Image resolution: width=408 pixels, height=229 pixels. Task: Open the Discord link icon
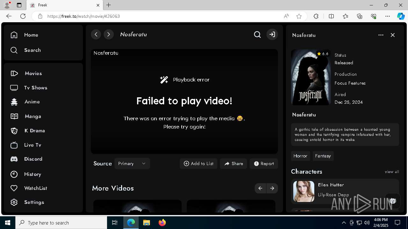14,159
